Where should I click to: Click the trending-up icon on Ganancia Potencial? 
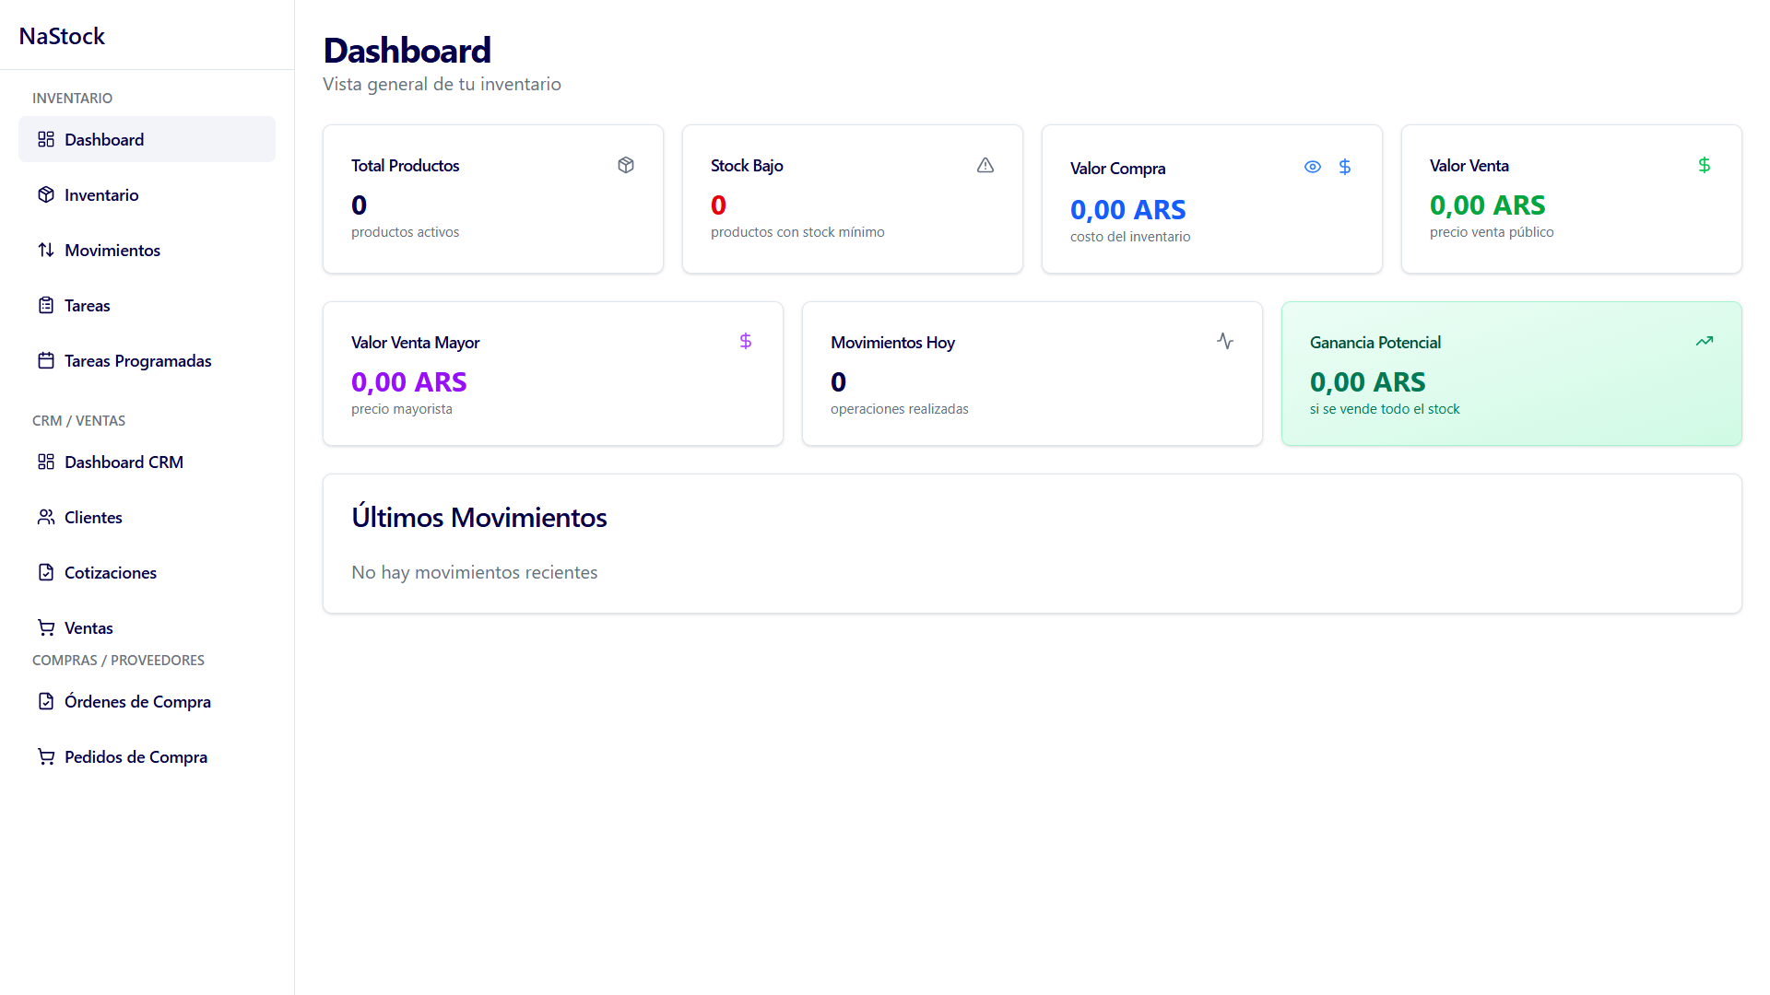[x=1705, y=341]
